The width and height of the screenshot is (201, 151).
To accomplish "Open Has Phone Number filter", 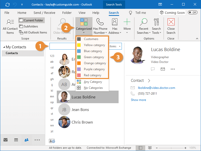I will pyautogui.click(x=100, y=26).
